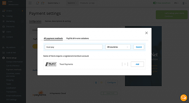
Task: Toggle the X-Payments Cloud INACTIVE switch
Action: (x=109, y=93)
